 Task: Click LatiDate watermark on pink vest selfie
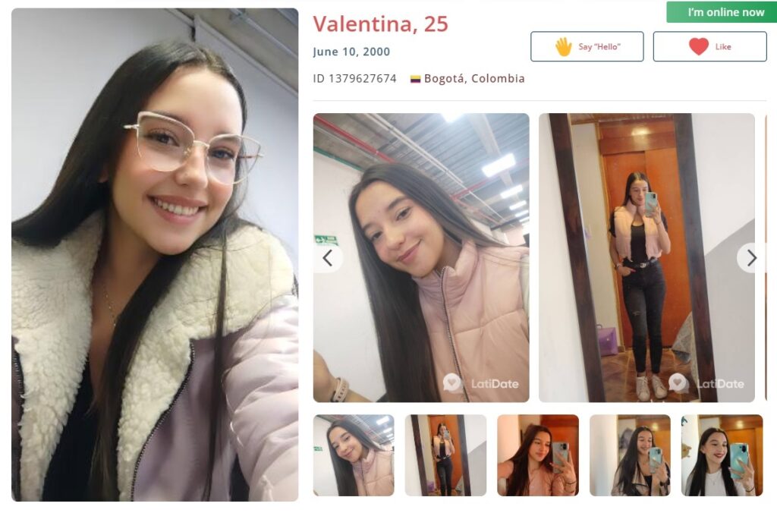(x=481, y=383)
